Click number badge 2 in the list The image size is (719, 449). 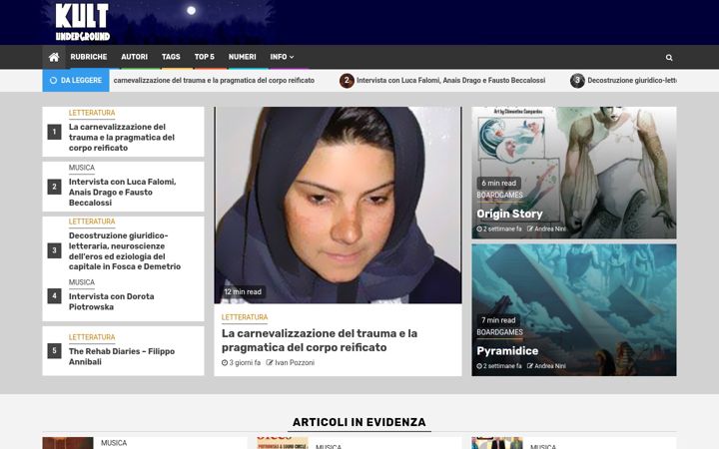pos(54,187)
